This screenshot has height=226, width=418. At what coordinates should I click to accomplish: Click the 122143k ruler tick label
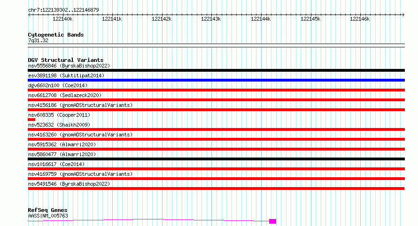pyautogui.click(x=211, y=19)
